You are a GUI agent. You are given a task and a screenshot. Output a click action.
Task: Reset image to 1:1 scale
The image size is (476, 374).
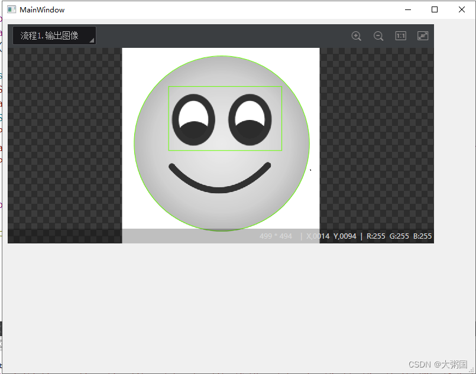(401, 36)
